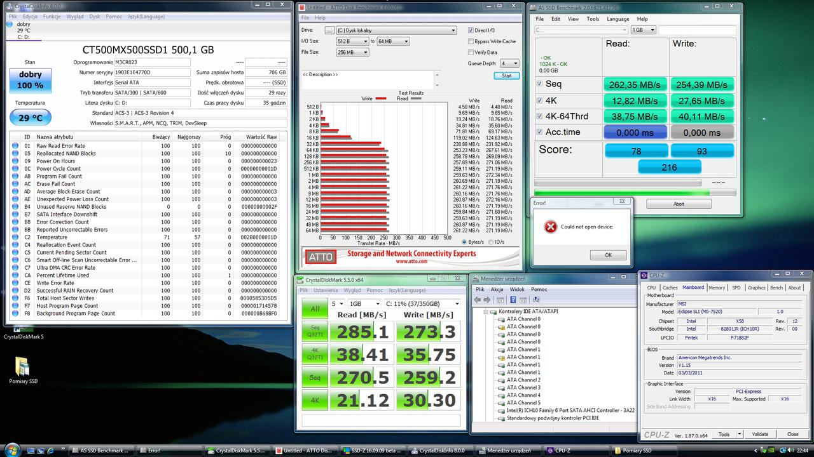Enable Verify Data checkbox in ATTO
814x457 pixels.
pos(471,52)
